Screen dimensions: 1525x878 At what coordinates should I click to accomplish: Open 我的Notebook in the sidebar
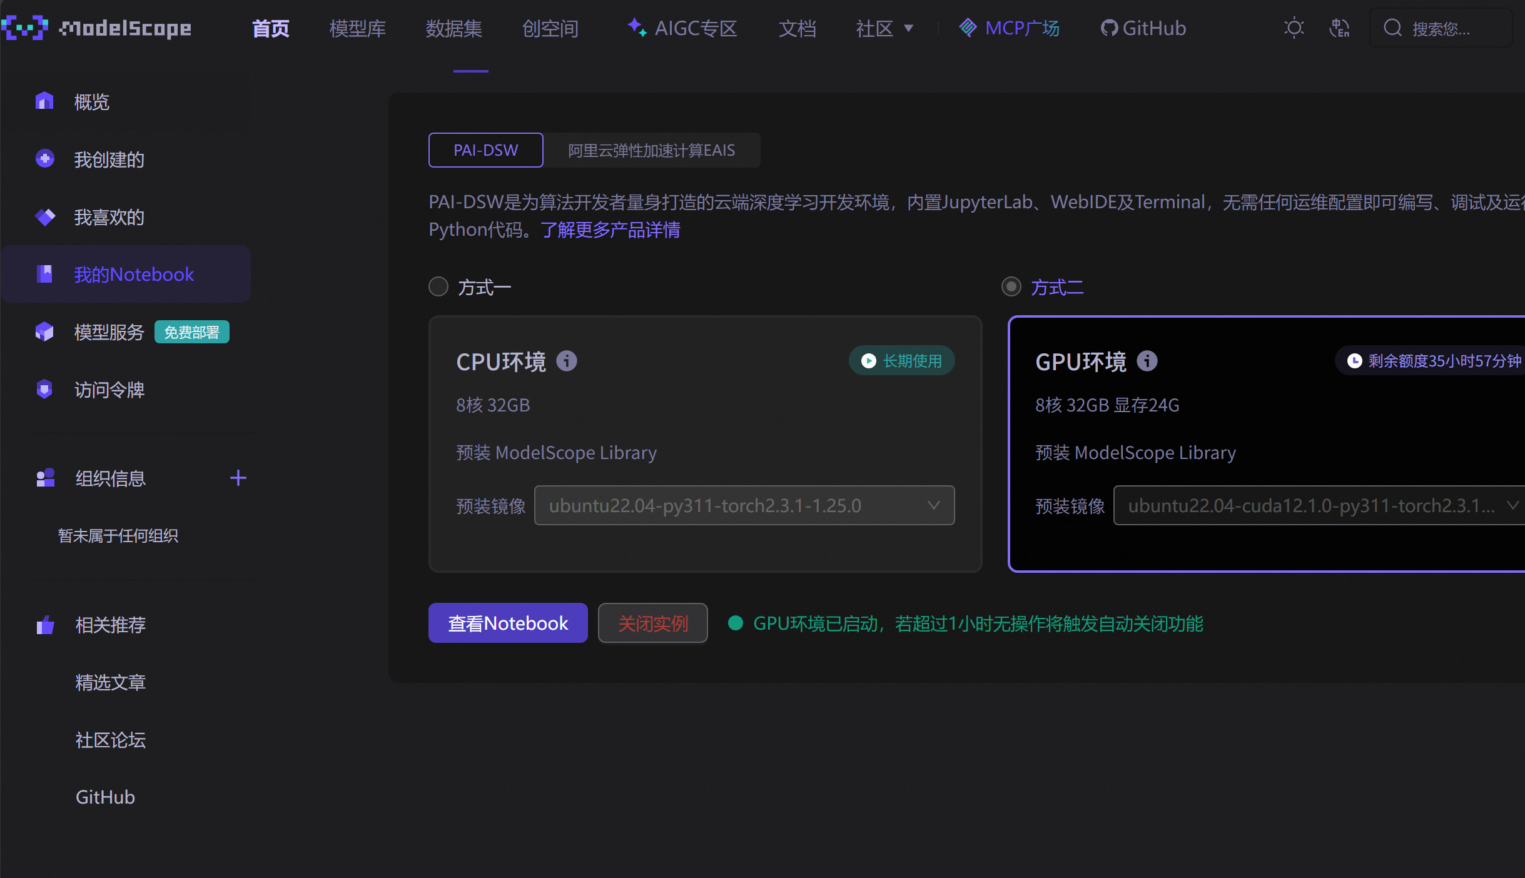[x=126, y=274]
